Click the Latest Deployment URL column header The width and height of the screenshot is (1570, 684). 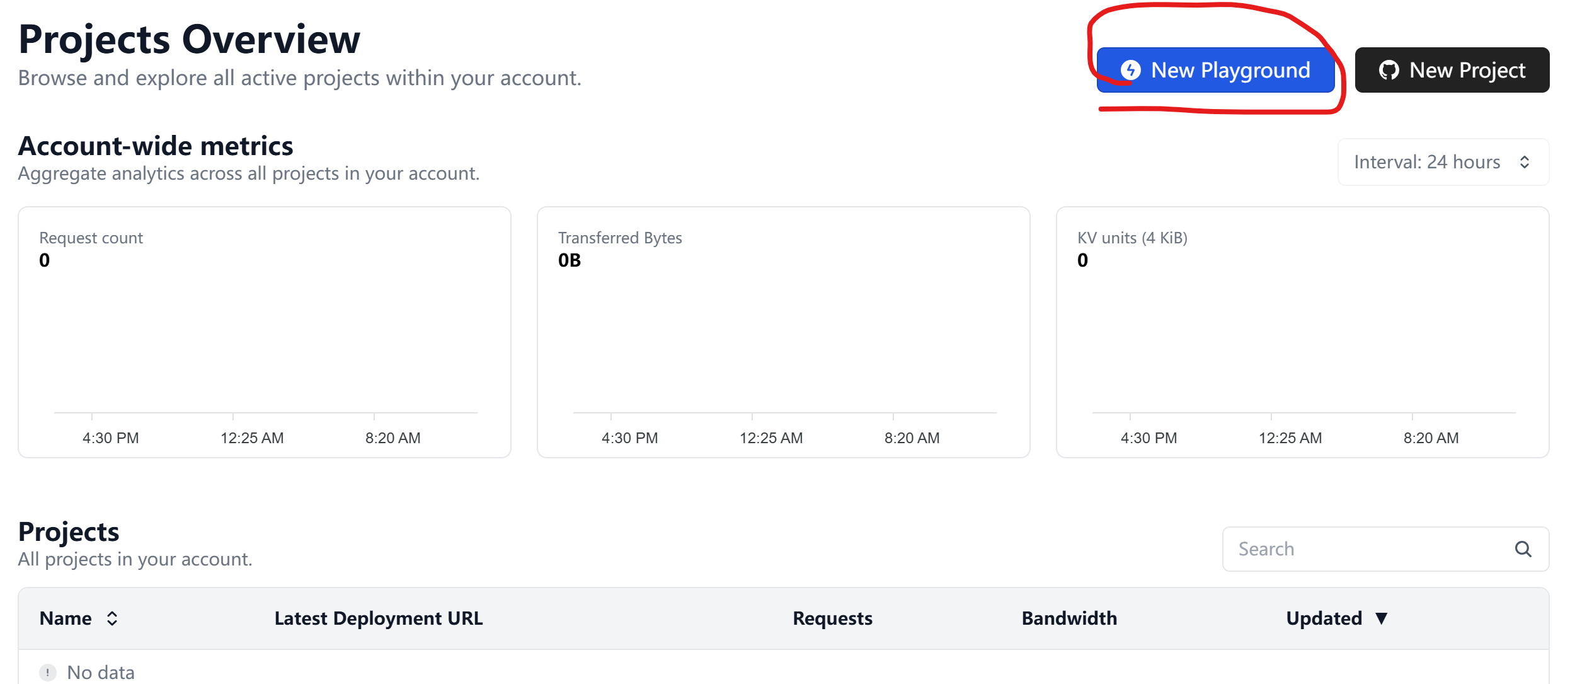tap(379, 618)
